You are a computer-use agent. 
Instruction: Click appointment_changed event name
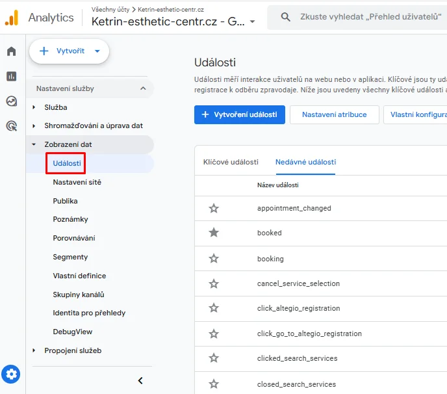pos(294,208)
